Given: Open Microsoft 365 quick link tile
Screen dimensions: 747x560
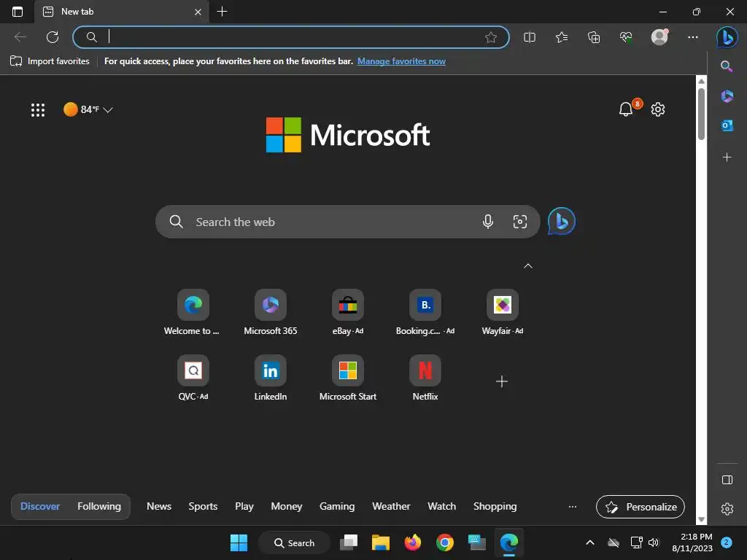Looking at the screenshot, I should tap(270, 312).
